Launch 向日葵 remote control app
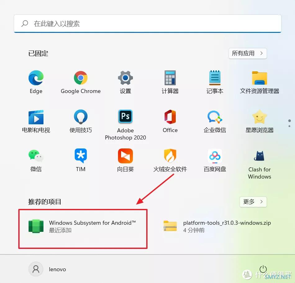 point(125,160)
